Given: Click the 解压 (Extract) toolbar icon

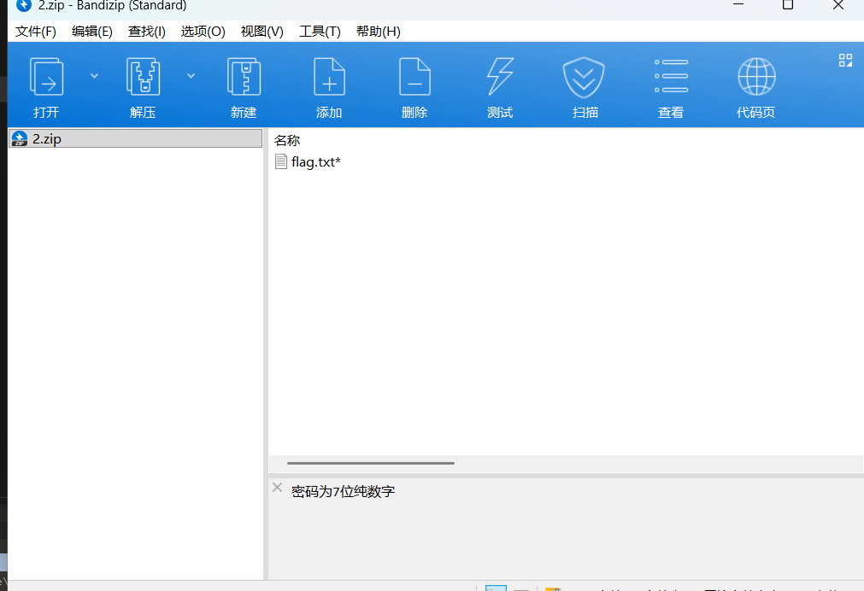Looking at the screenshot, I should (143, 77).
